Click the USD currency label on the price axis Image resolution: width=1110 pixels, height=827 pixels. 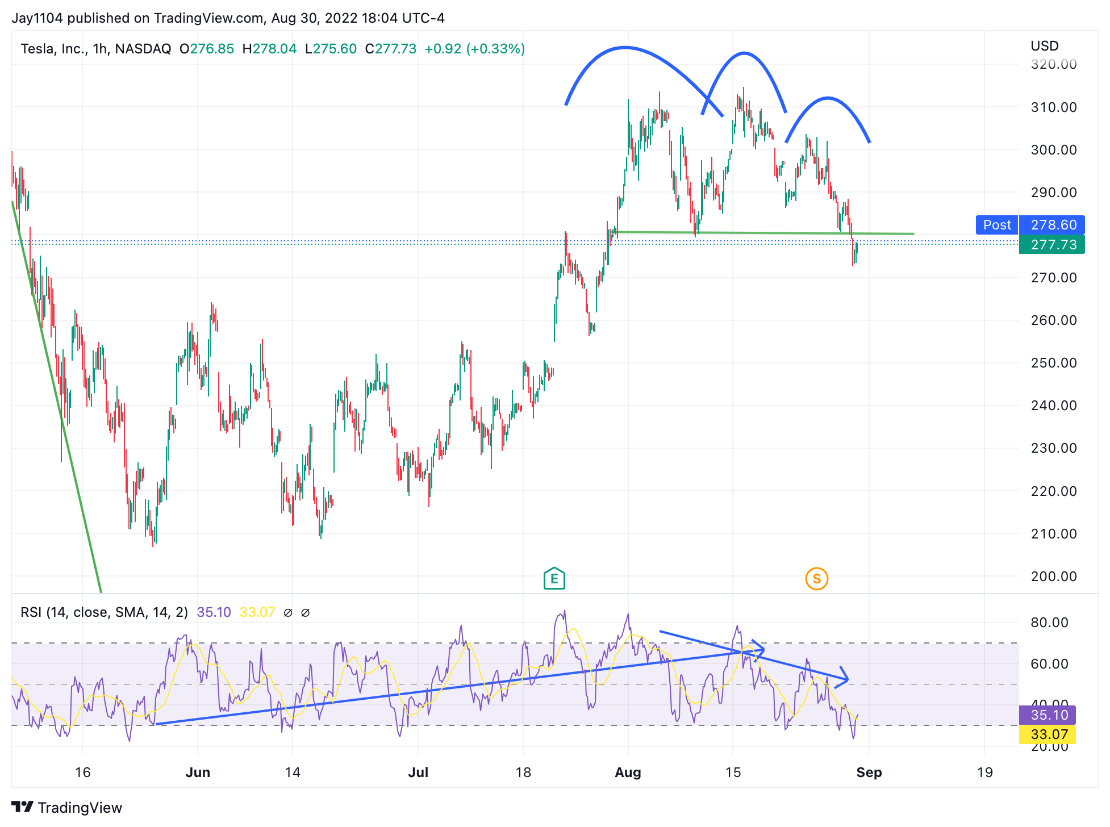pyautogui.click(x=1045, y=46)
